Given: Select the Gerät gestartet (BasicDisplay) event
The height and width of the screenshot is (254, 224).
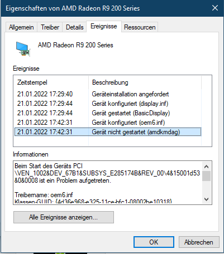Looking at the screenshot, I should point(108,113).
